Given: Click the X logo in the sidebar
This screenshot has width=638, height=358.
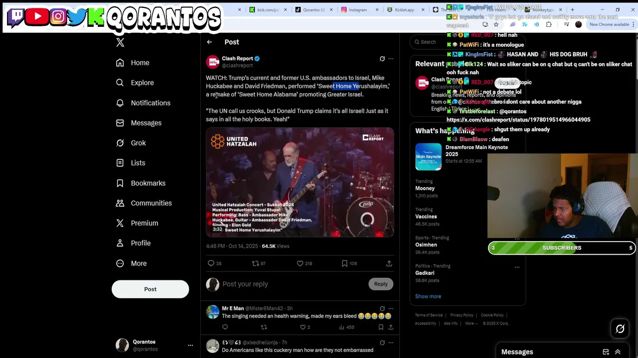Looking at the screenshot, I should [x=120, y=42].
